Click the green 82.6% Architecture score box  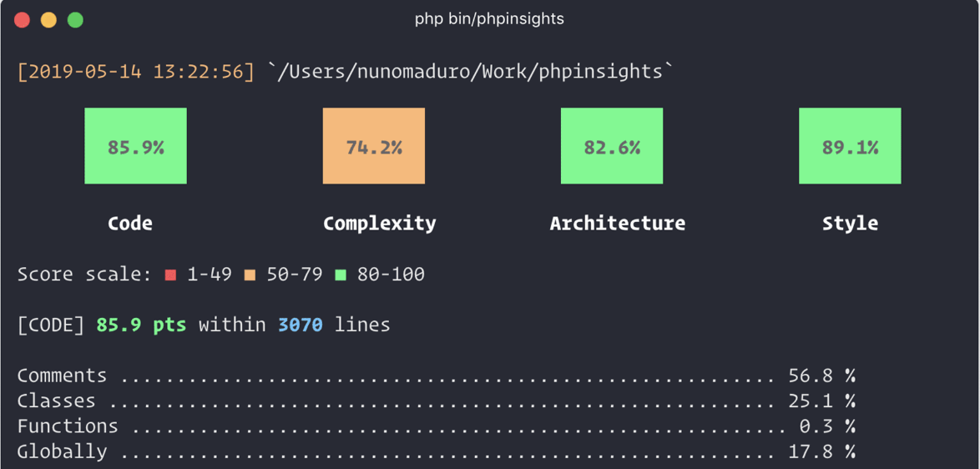click(612, 146)
